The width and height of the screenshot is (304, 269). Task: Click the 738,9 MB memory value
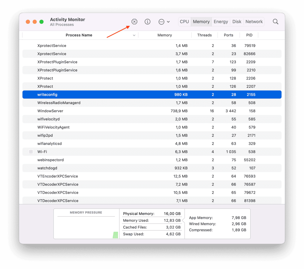[x=179, y=111]
